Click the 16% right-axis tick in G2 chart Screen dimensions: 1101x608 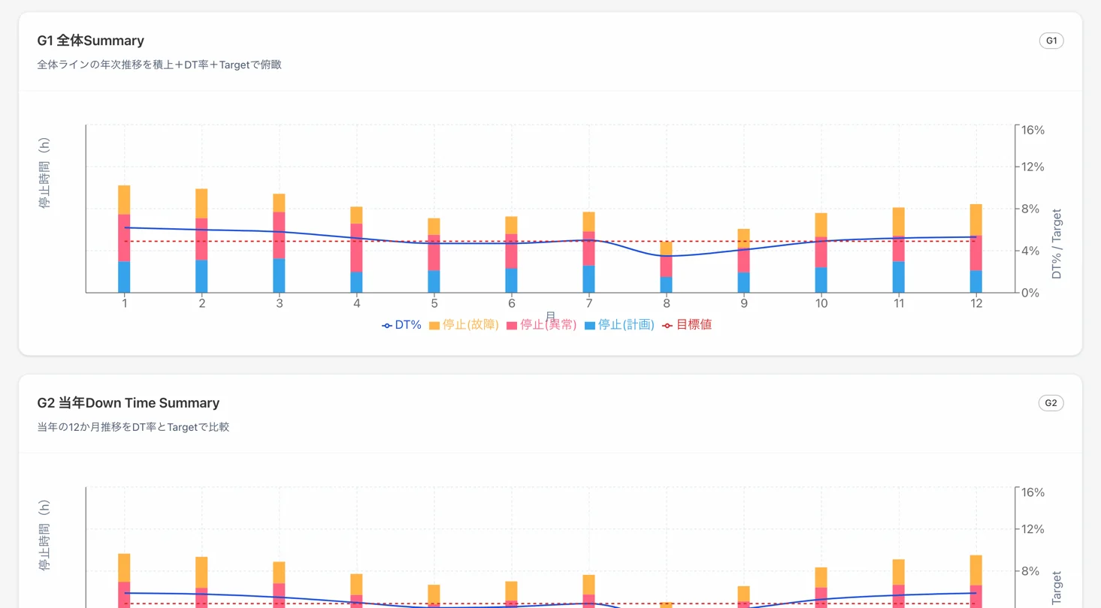pos(1033,492)
